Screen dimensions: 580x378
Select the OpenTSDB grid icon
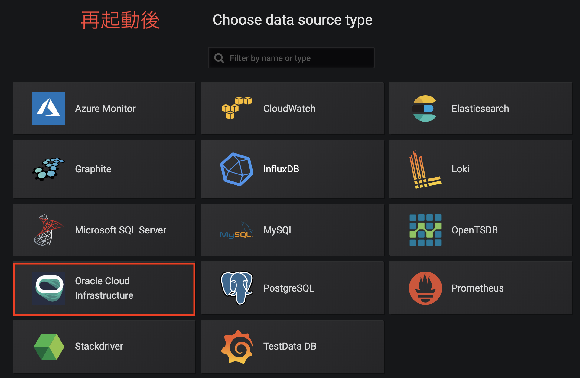(425, 230)
